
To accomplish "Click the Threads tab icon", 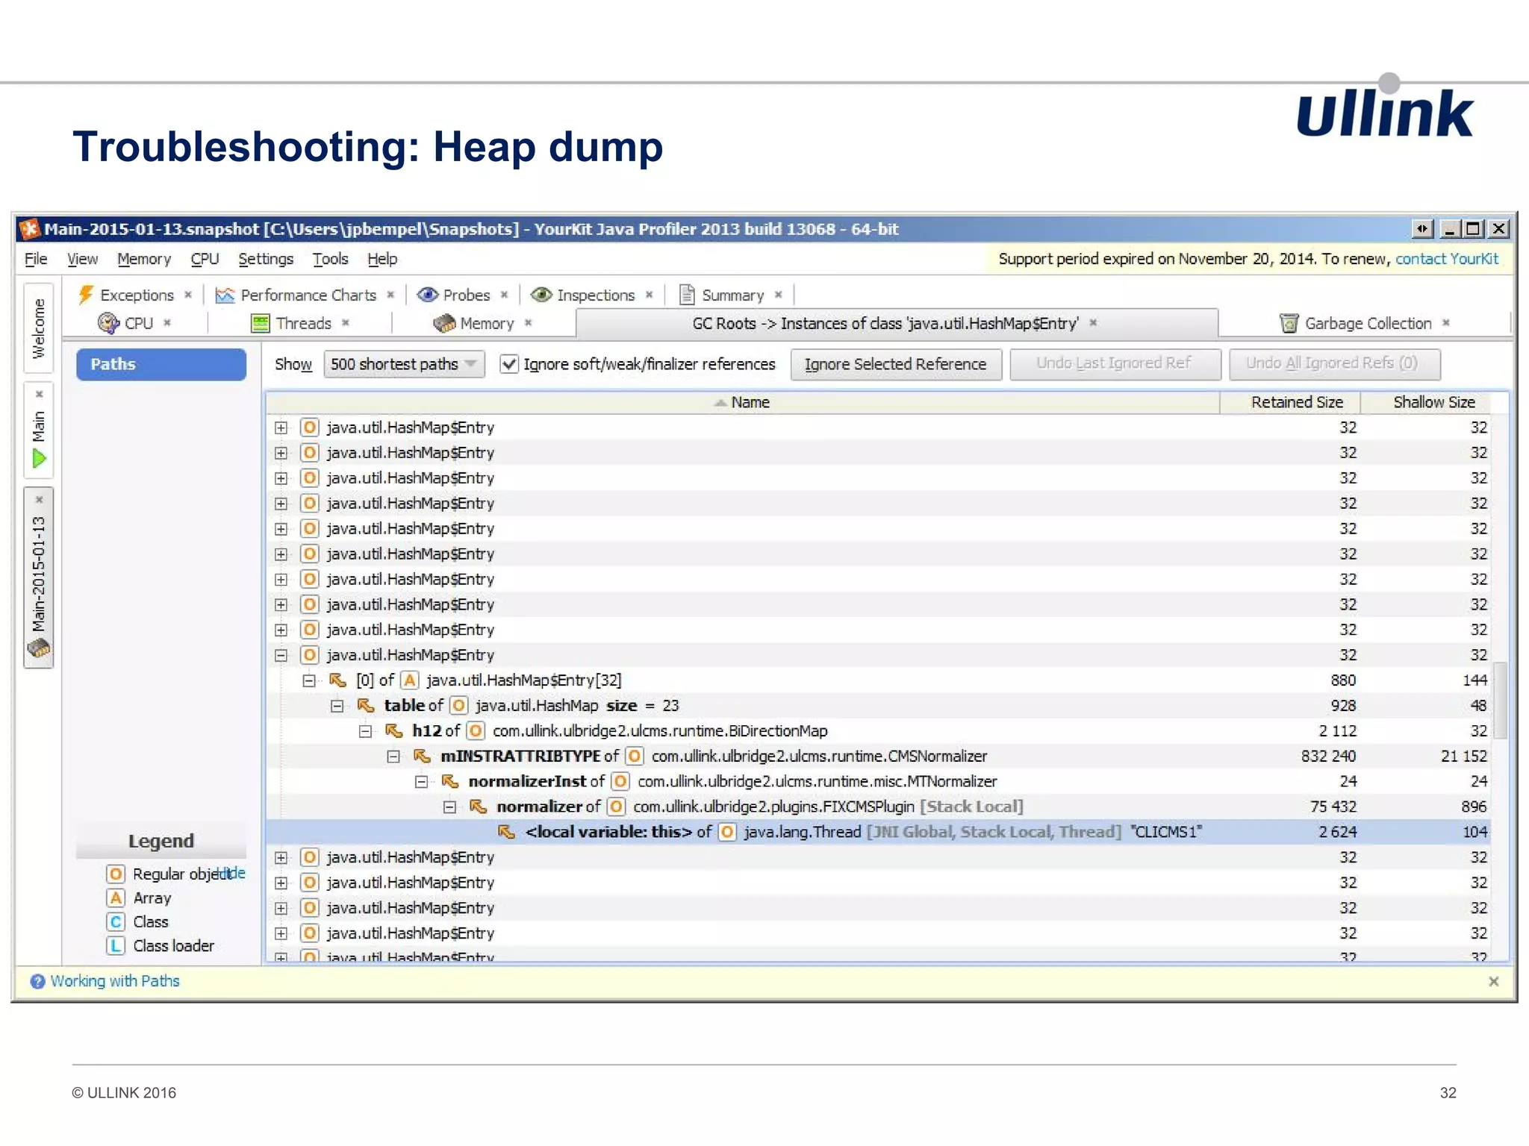I will click(261, 323).
